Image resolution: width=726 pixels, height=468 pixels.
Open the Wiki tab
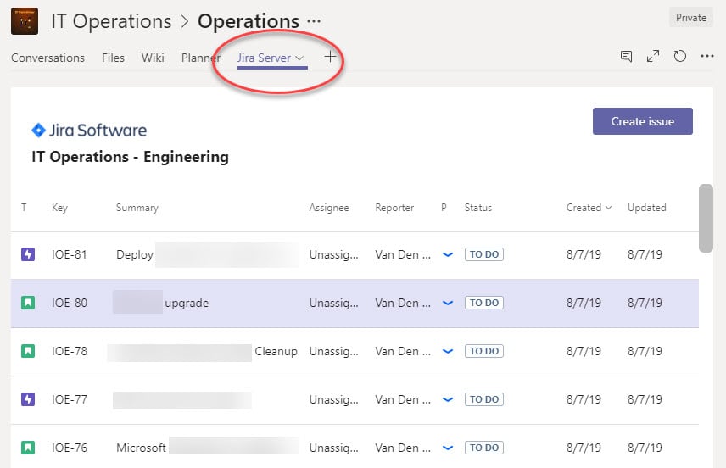coord(153,58)
